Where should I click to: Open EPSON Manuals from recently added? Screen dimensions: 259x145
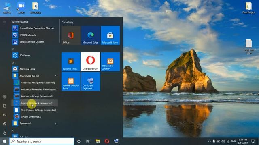coord(35,35)
